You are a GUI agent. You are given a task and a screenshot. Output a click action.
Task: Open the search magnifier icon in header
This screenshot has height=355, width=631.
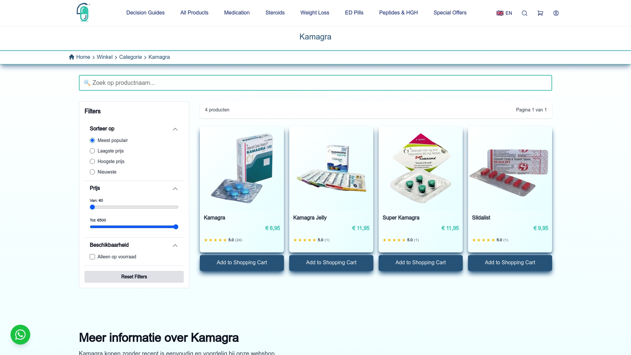pos(525,13)
